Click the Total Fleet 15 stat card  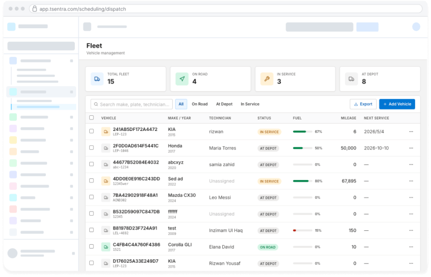tap(125, 79)
